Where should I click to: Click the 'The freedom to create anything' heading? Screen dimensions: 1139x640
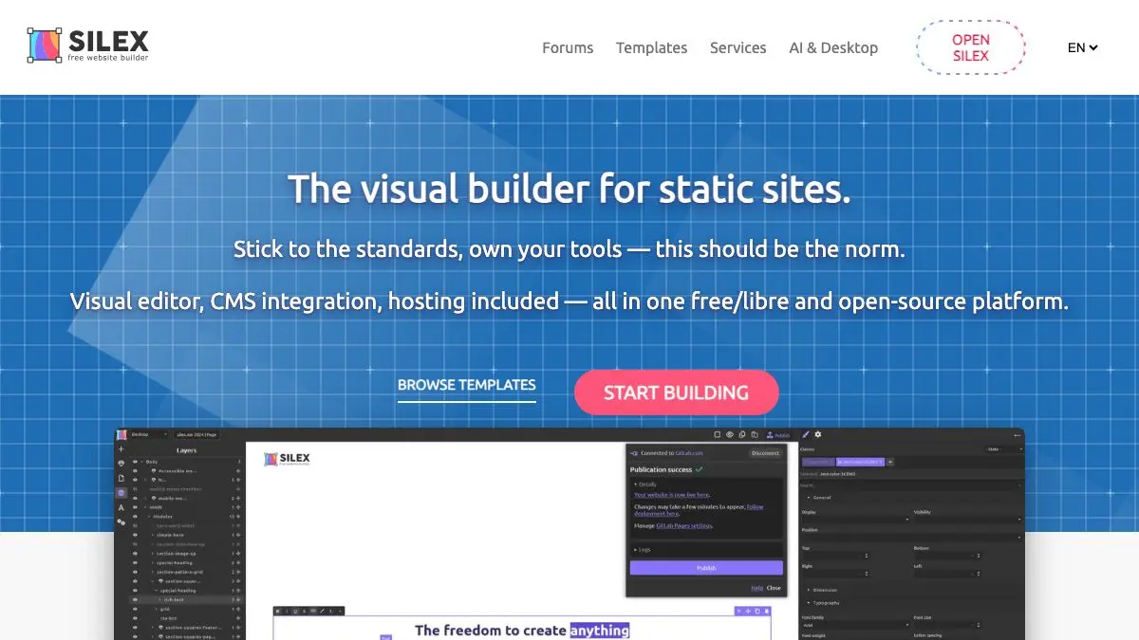(x=522, y=630)
